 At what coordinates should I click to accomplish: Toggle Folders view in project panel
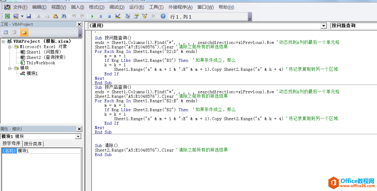24,32
